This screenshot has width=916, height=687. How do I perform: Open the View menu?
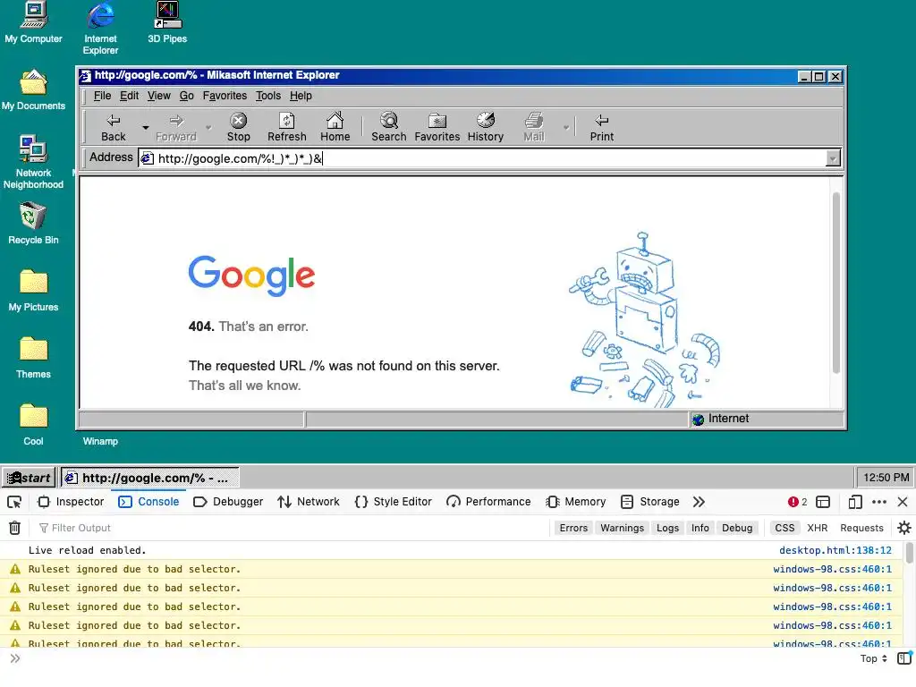click(x=159, y=96)
